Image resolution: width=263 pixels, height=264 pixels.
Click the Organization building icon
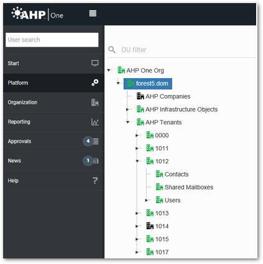tap(95, 102)
